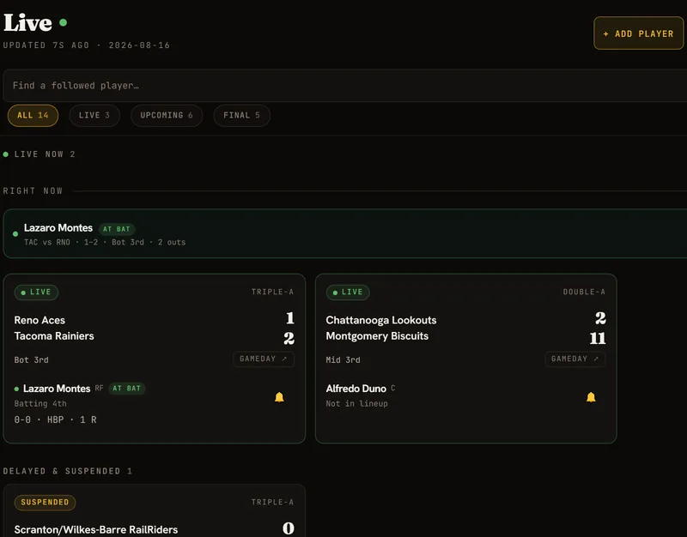Image resolution: width=687 pixels, height=537 pixels.
Task: Open Gameday link for Reno Aces game
Action: (x=264, y=359)
